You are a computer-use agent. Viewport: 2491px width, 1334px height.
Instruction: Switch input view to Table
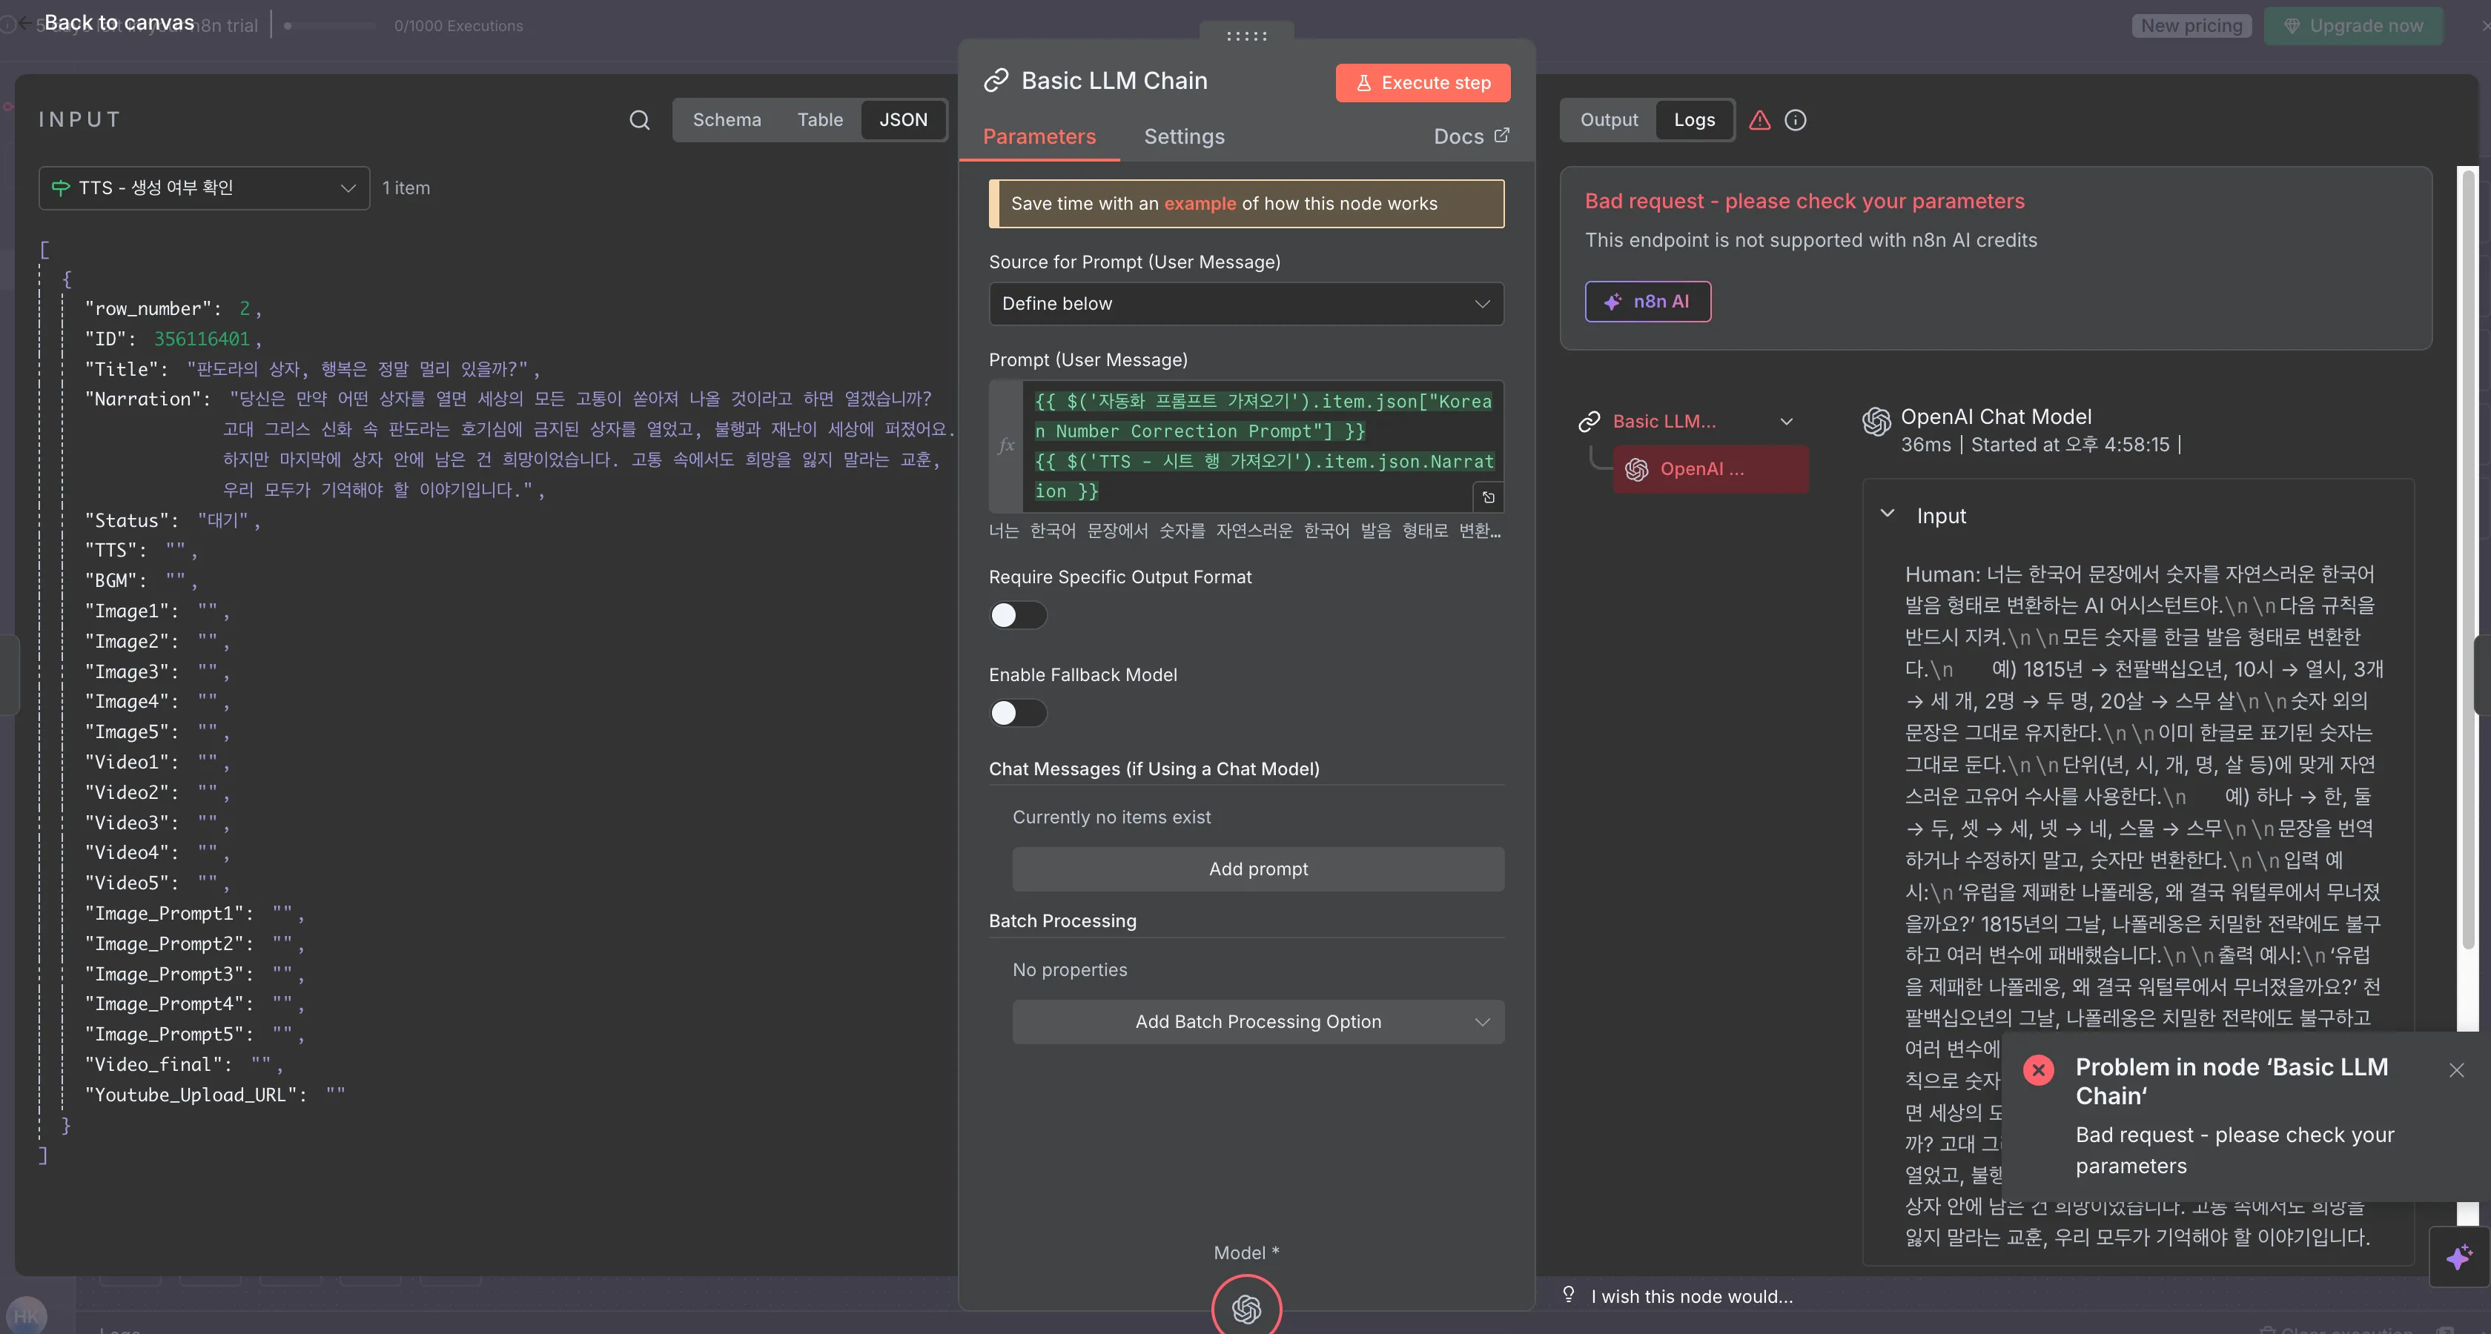coord(819,120)
